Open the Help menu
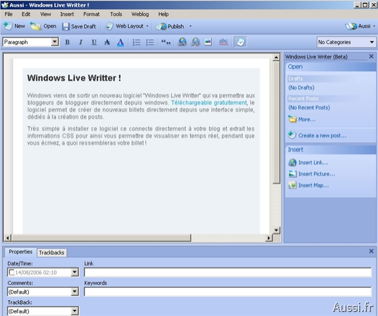The height and width of the screenshot is (316, 378). pos(163,14)
